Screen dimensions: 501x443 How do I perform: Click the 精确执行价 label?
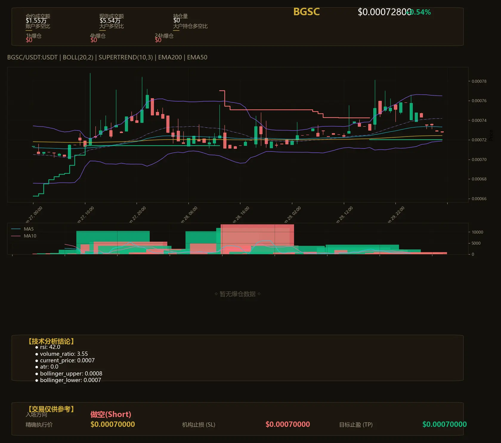(39, 424)
